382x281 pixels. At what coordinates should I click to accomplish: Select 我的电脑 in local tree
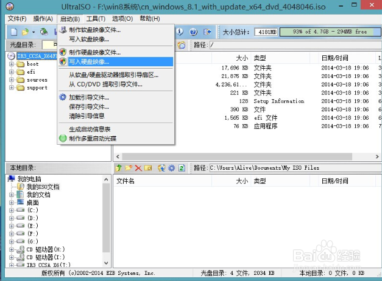tap(29, 179)
